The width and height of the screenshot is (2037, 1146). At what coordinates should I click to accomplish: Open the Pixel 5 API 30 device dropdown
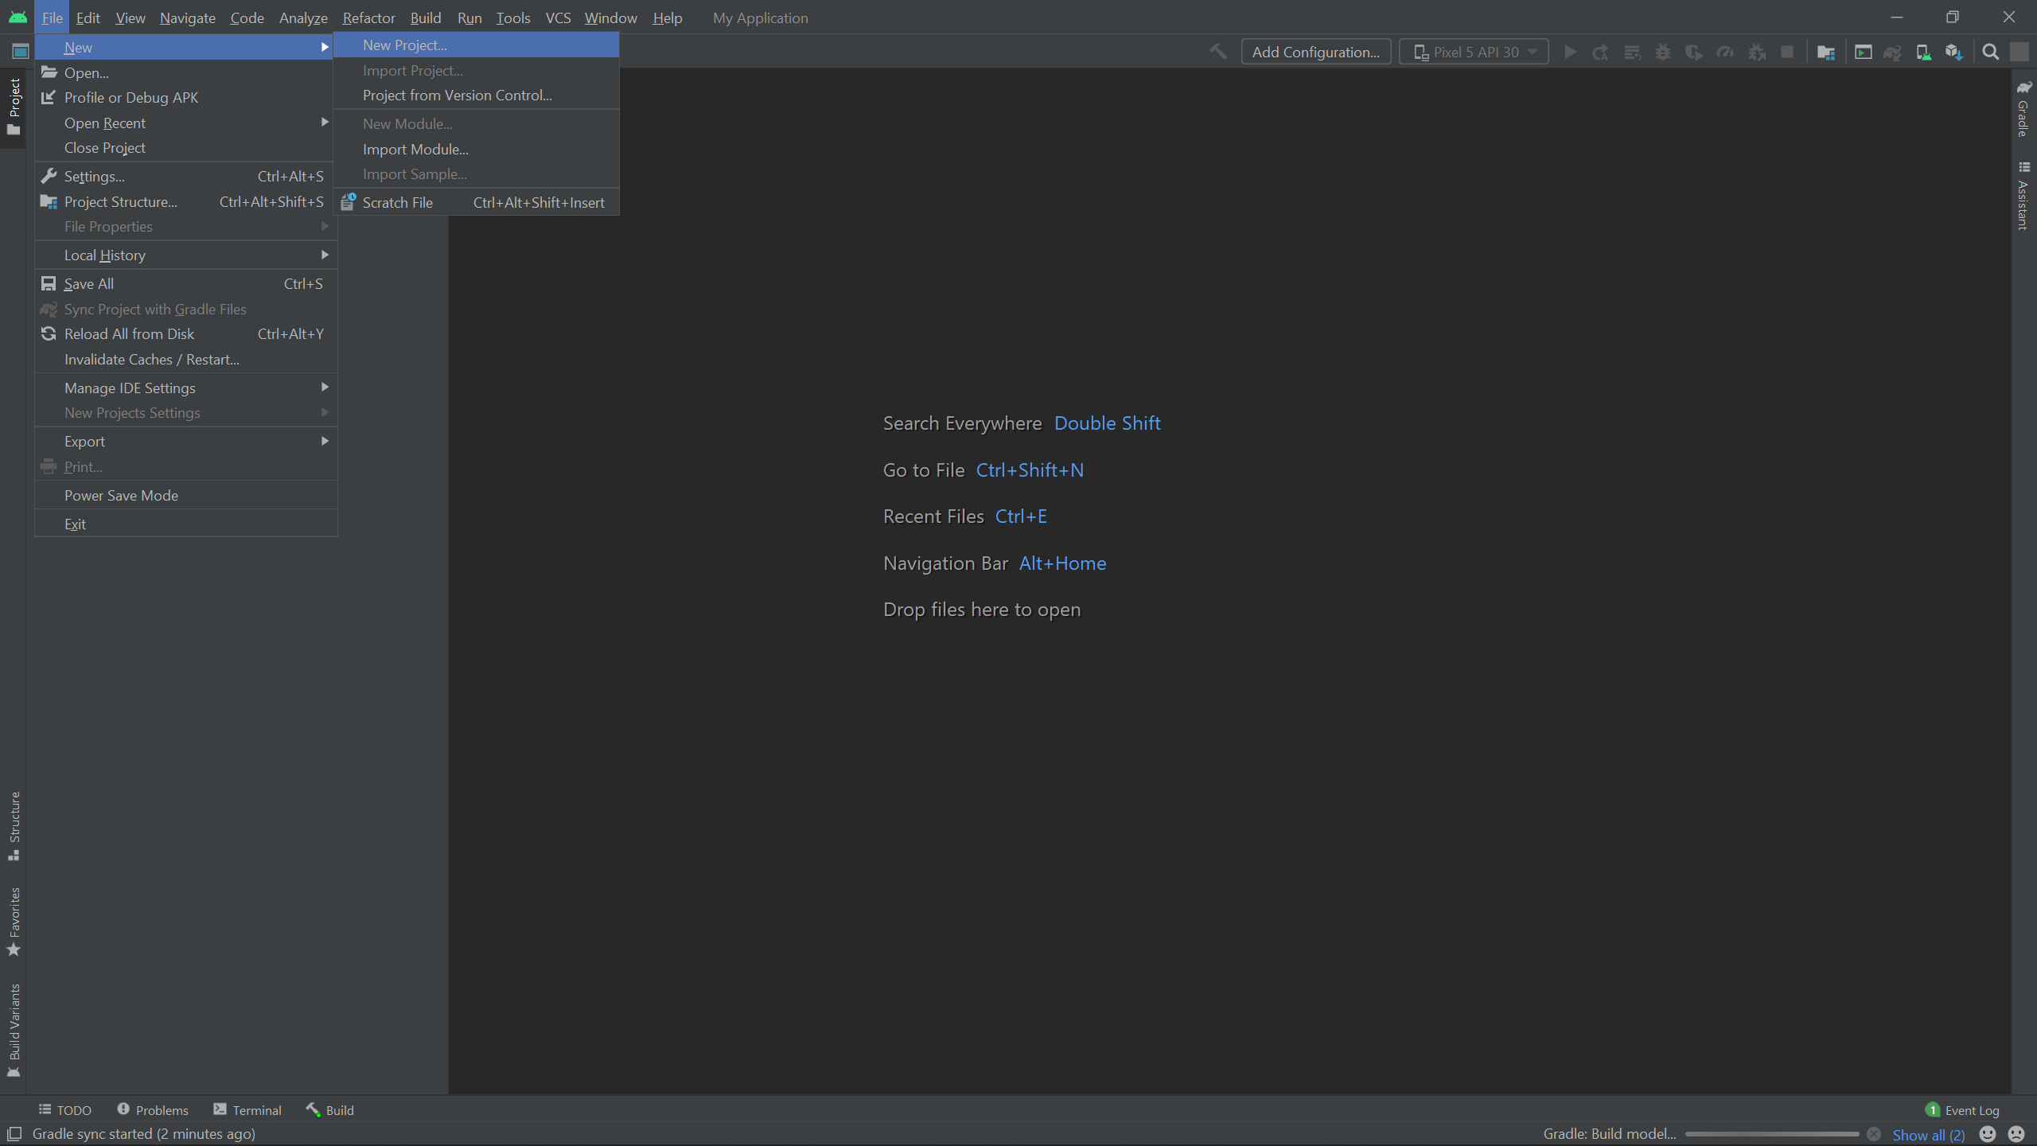click(x=1473, y=51)
